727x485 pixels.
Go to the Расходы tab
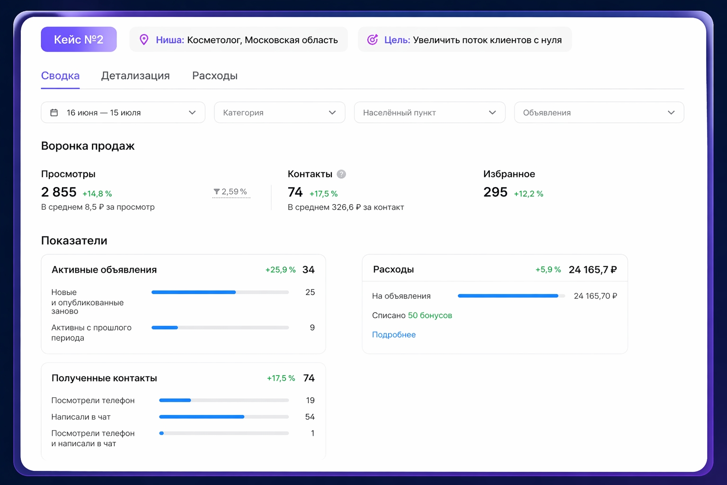pos(215,76)
